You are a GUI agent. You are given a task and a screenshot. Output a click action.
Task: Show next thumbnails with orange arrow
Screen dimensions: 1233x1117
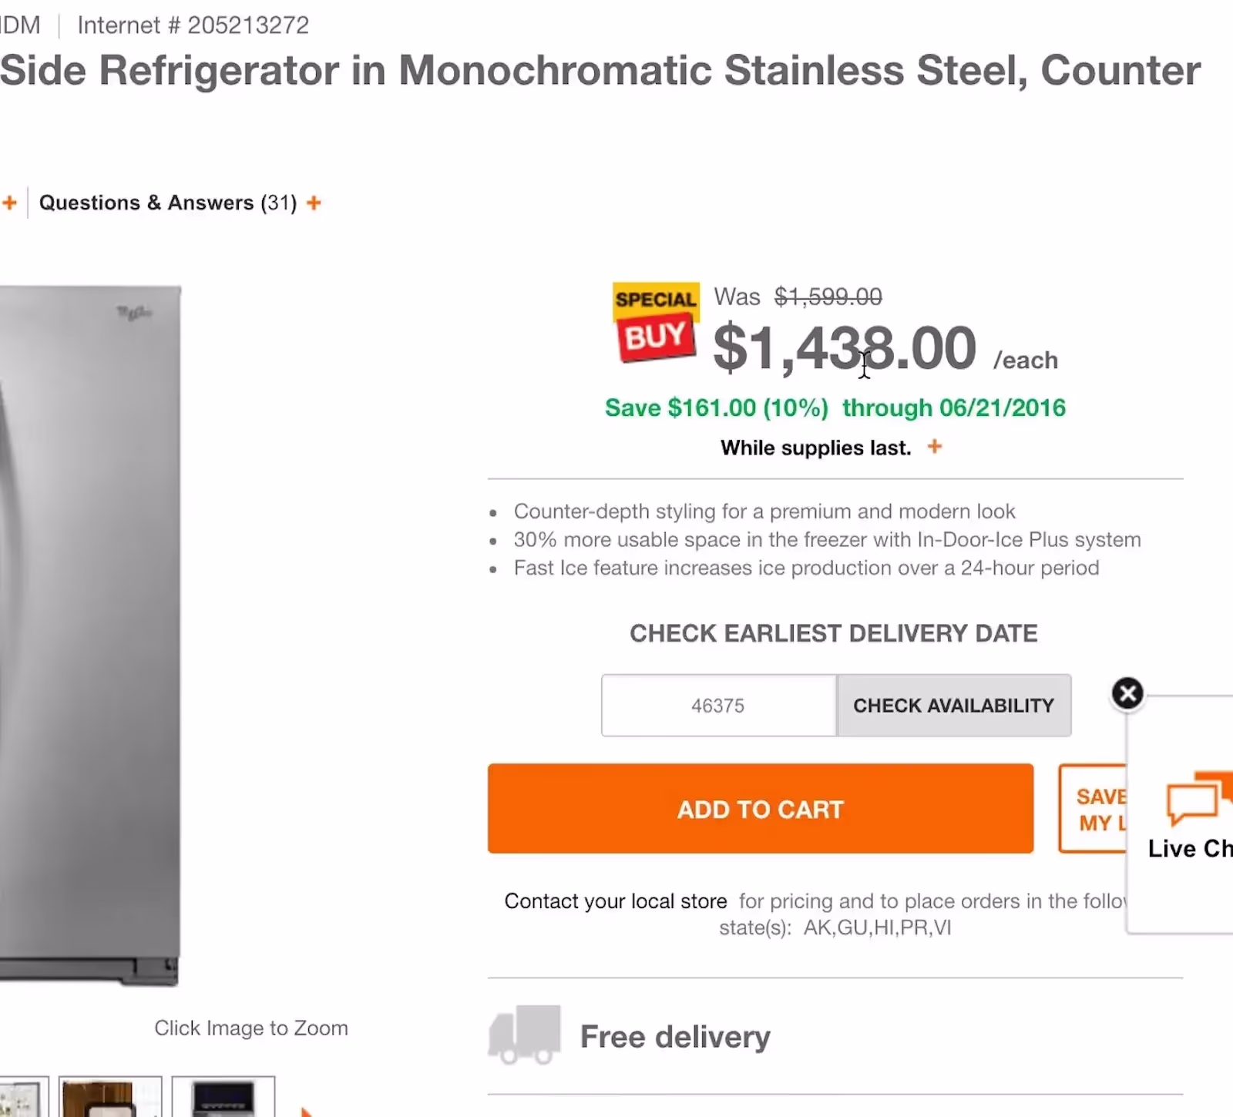click(x=306, y=1111)
